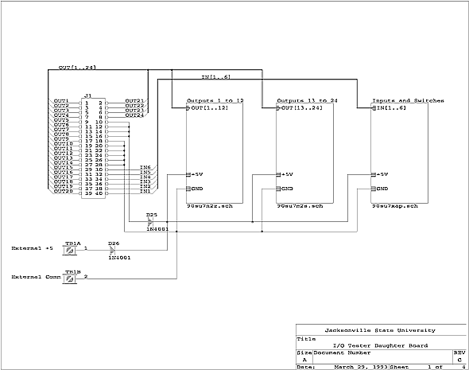
Task: Select the IN[1..6] bus label at top
Action: [216, 76]
